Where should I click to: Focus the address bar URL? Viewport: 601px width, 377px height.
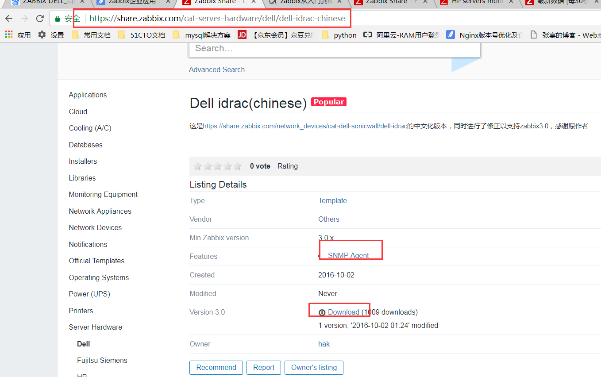pyautogui.click(x=217, y=19)
